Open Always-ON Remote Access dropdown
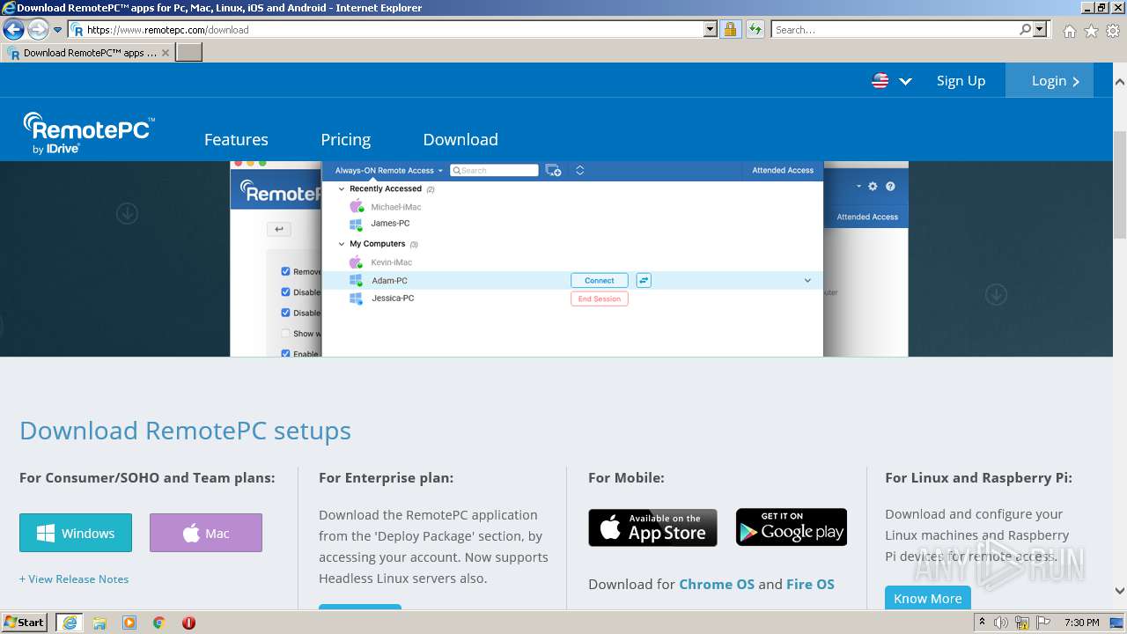This screenshot has width=1127, height=634. [388, 171]
